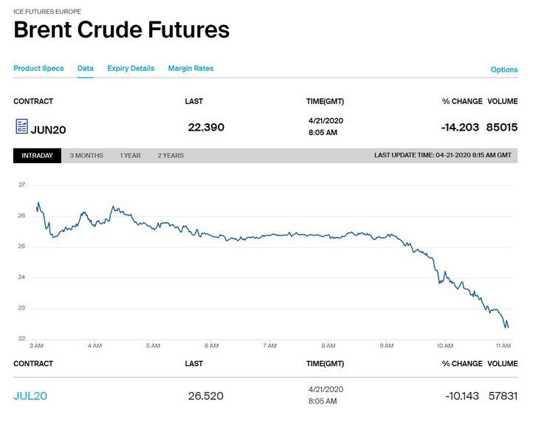Select the INTRADAY chart range

[x=37, y=156]
